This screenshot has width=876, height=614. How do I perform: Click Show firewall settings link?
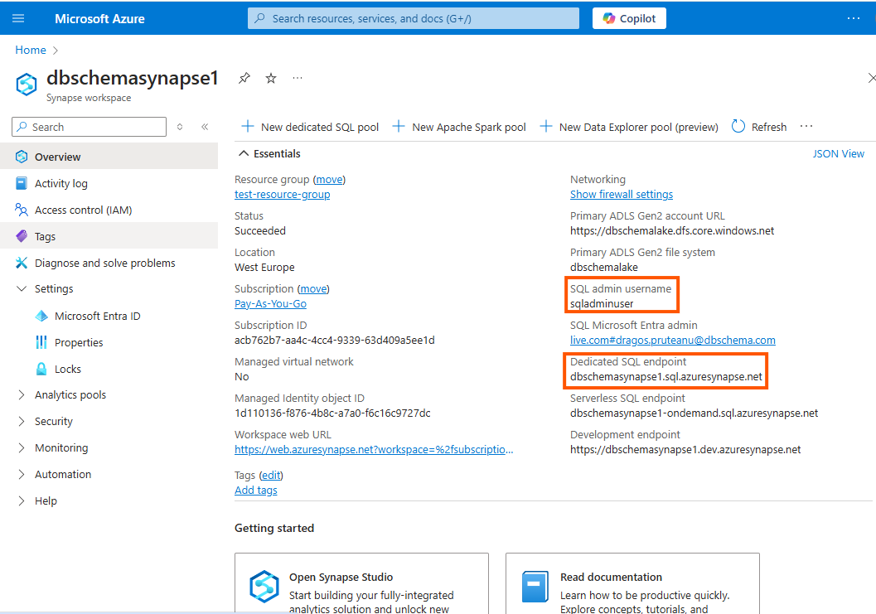click(x=621, y=194)
